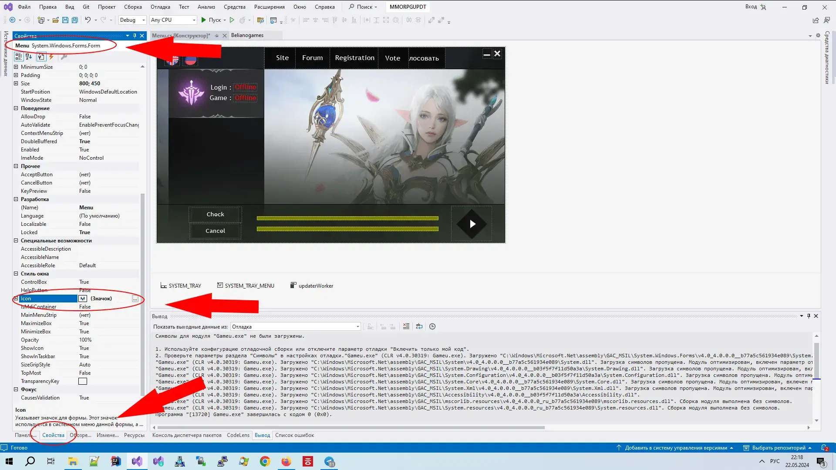Click the Navigate Backward arrow icon
This screenshot has height=470, width=836.
click(13, 20)
